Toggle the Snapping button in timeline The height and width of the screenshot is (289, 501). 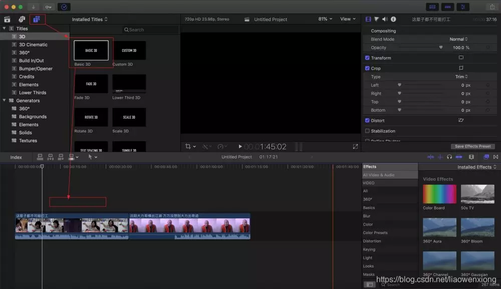[x=459, y=157]
